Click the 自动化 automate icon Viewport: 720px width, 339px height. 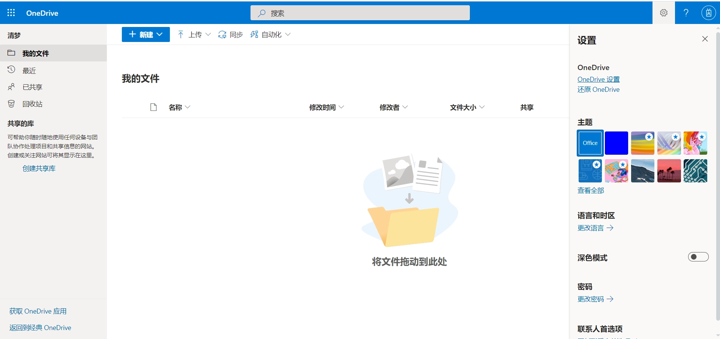[x=254, y=34]
